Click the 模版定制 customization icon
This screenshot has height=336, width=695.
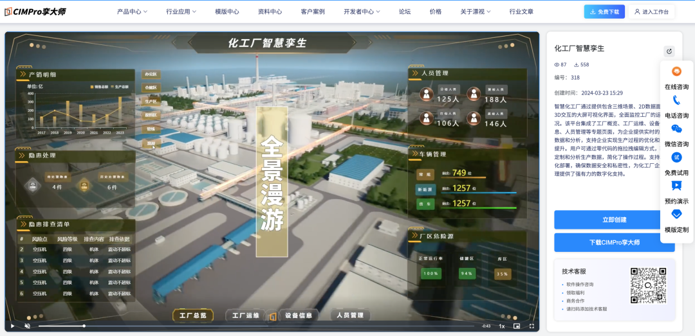coord(676,215)
